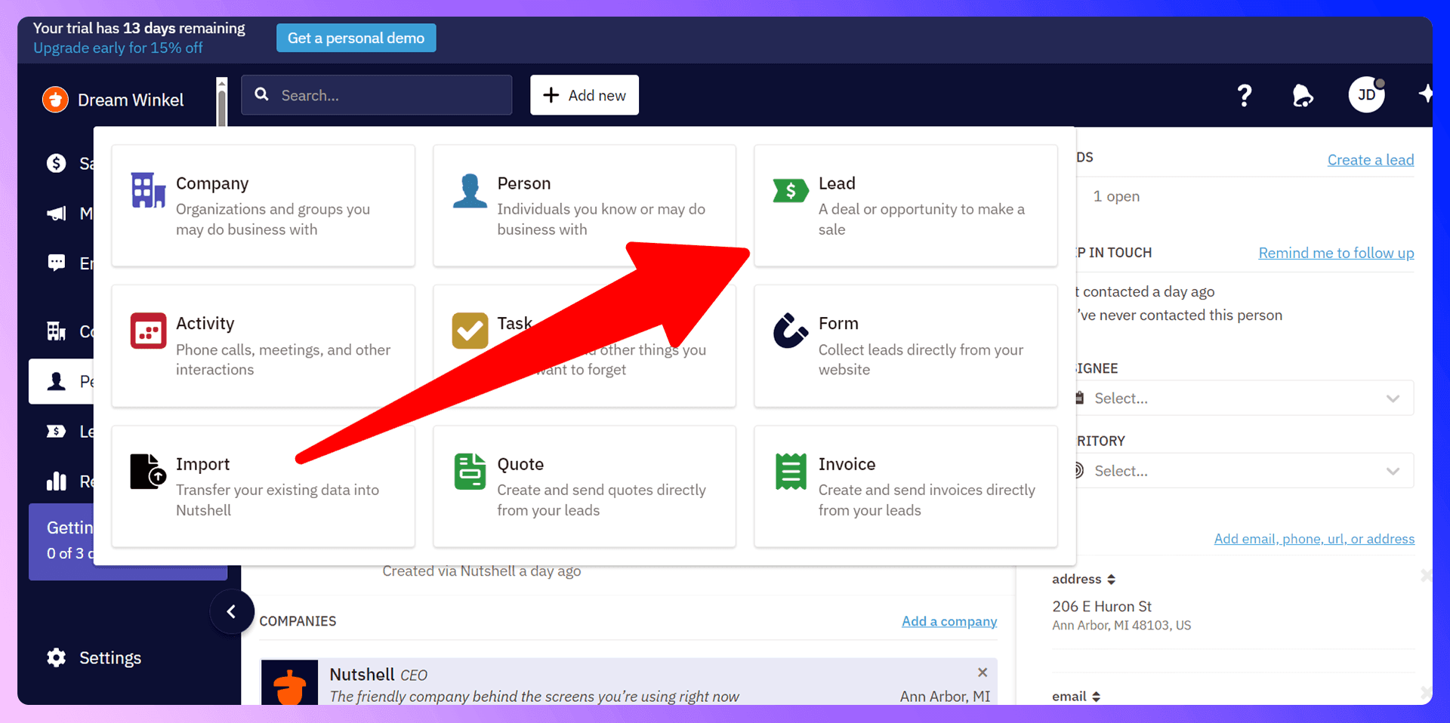Screen dimensions: 1450x723
Task: Click the Settings label in sidebar
Action: click(x=110, y=657)
